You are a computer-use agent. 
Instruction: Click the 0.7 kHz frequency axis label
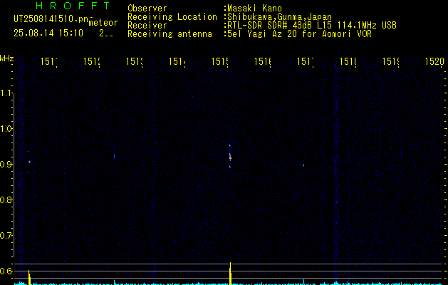(6, 236)
